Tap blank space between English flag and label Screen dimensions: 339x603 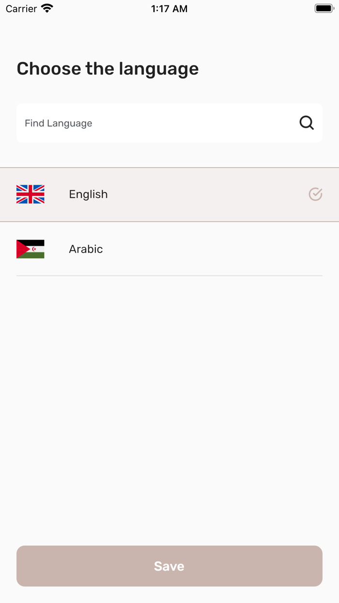57,194
